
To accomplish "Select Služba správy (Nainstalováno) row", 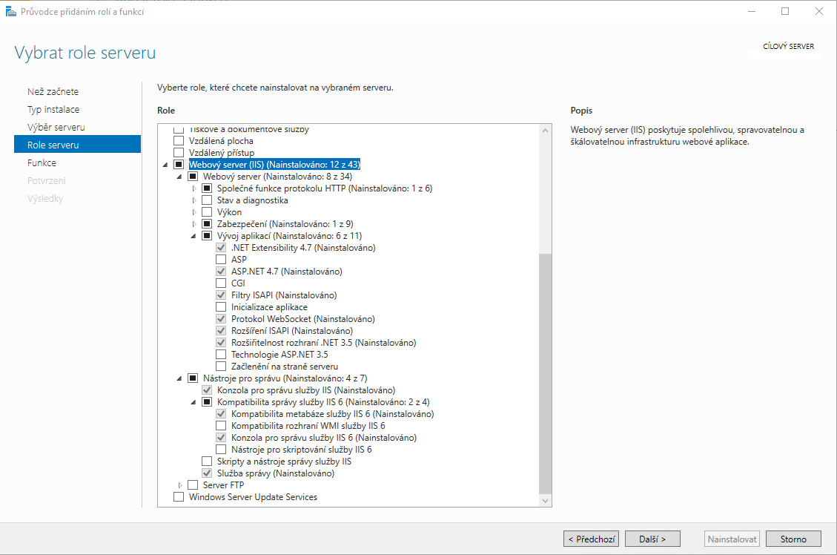I will pos(276,473).
